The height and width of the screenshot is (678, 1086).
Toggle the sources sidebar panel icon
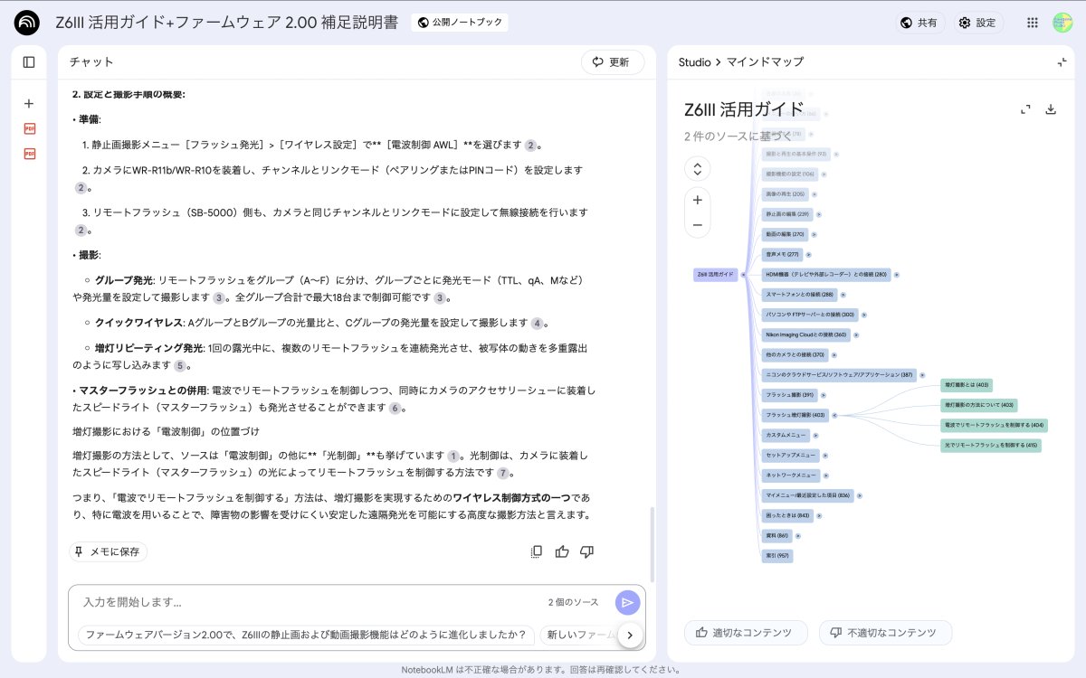(29, 62)
